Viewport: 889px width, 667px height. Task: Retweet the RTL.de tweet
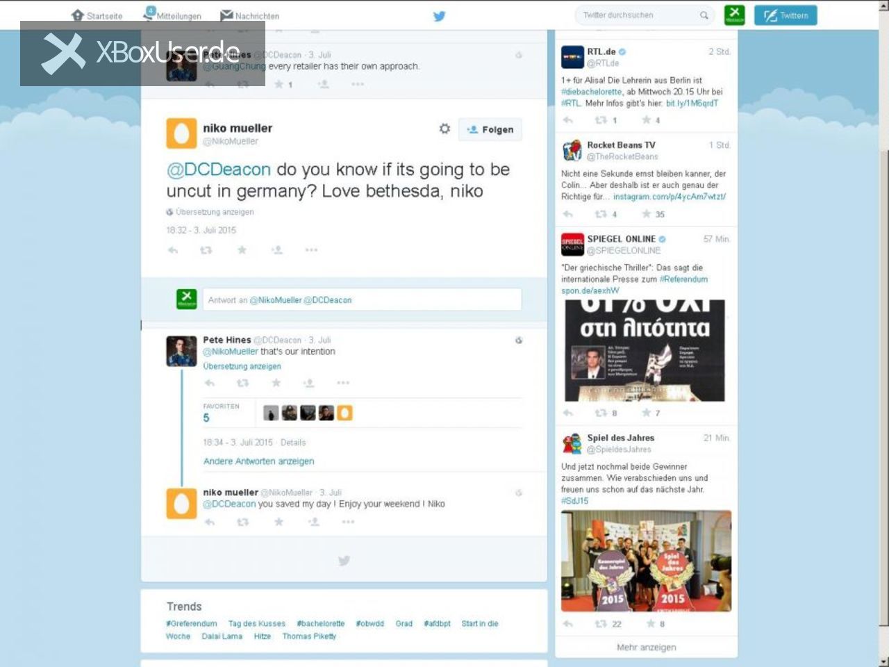coord(601,120)
